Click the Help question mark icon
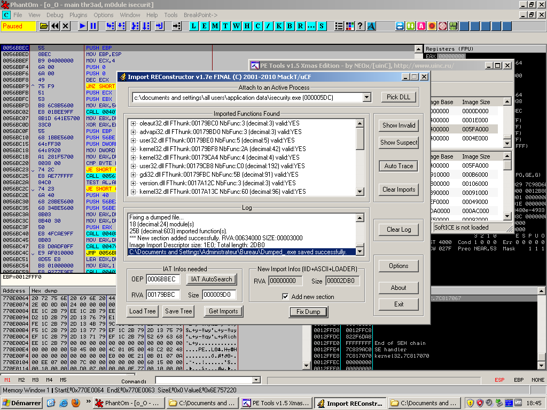Viewport: 547px width, 410px height. pos(361,26)
